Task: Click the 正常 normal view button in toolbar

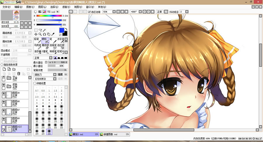Action: tap(159, 12)
